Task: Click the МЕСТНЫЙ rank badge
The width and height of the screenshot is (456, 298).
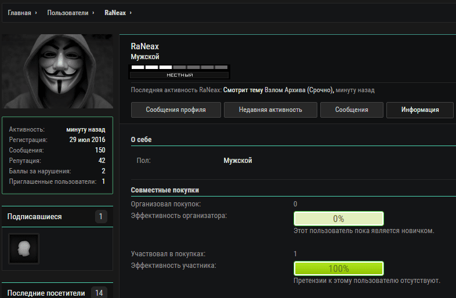Action: [180, 75]
